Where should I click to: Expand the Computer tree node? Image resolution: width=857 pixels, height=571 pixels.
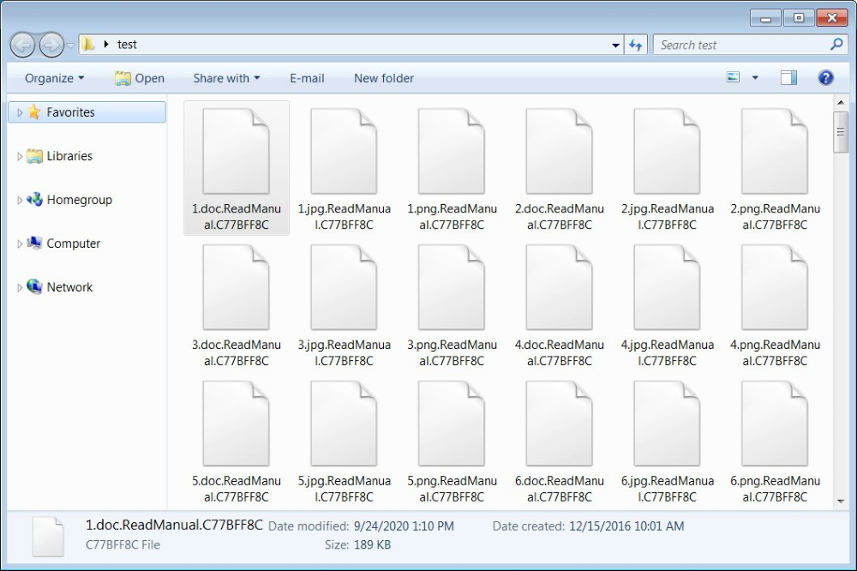20,244
